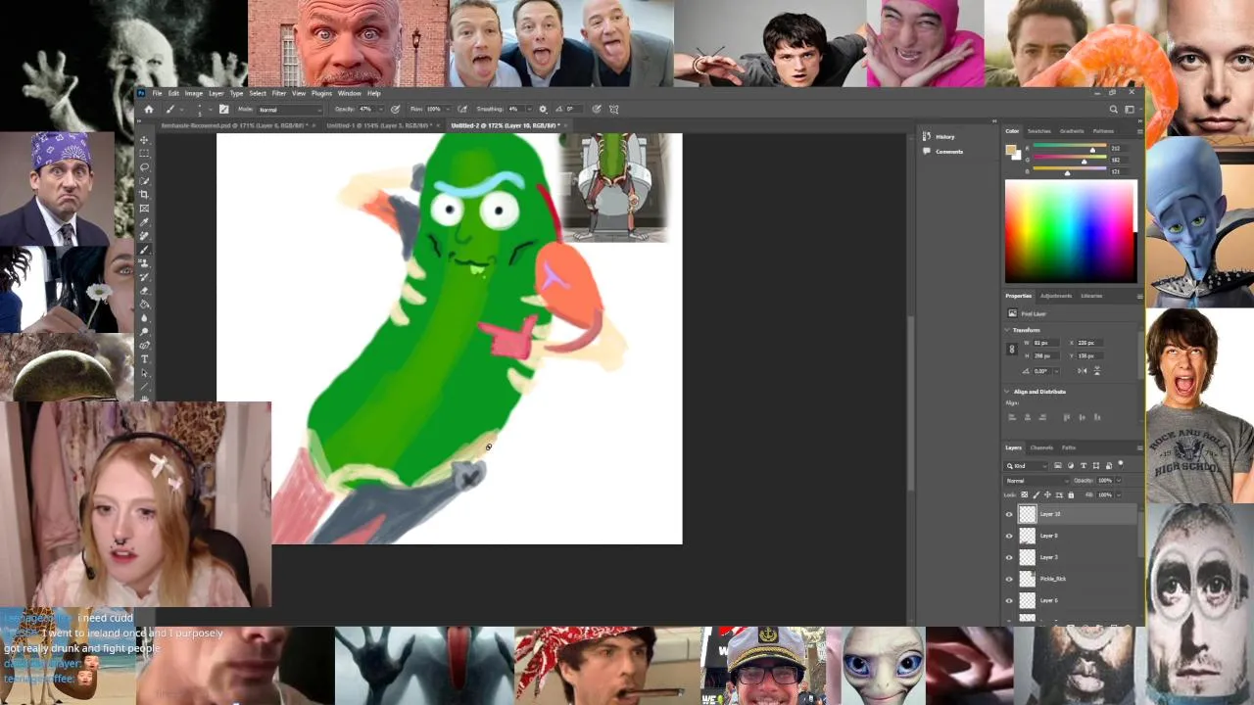Switch to the Channels tab
This screenshot has width=1254, height=705.
point(1041,447)
